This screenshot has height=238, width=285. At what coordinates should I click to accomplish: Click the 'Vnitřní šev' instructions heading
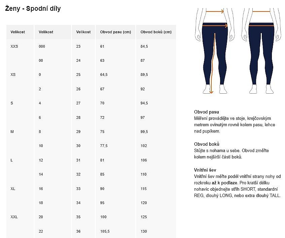[205, 170]
